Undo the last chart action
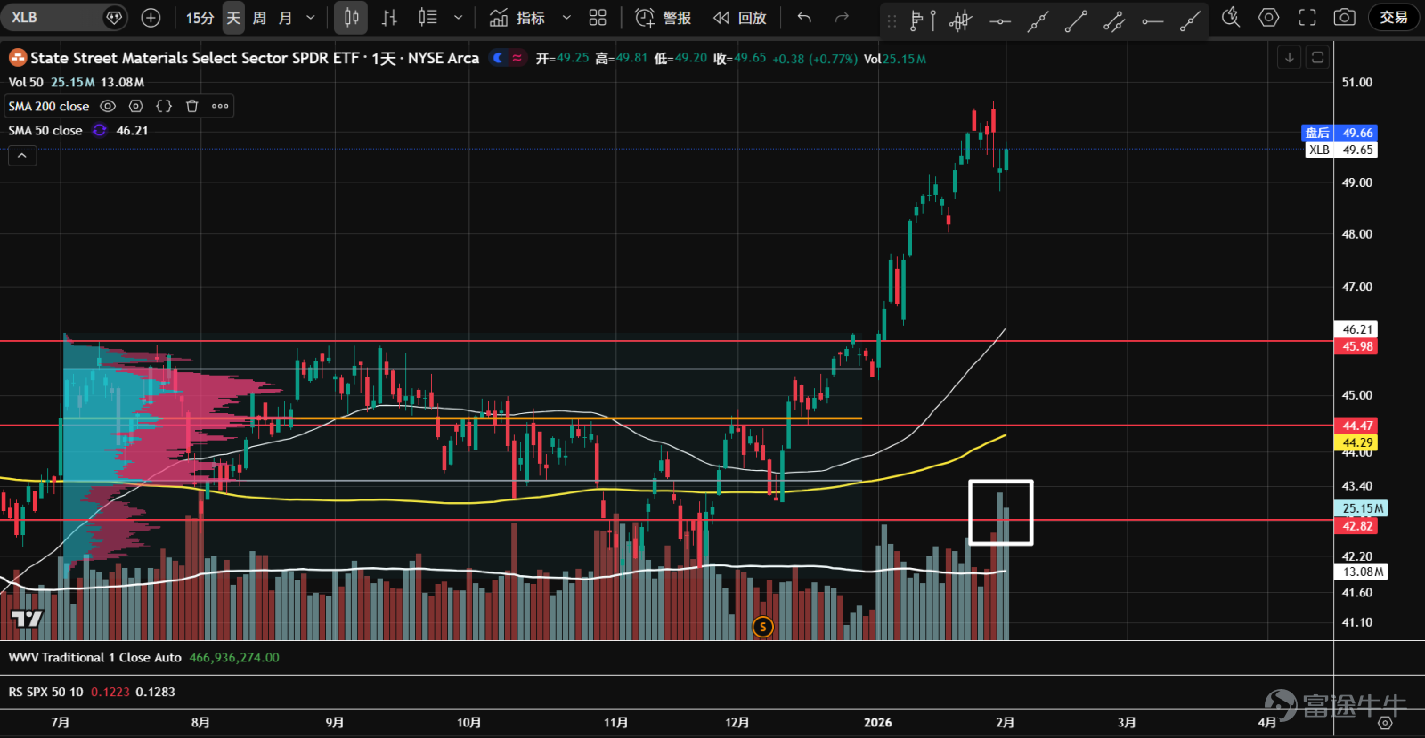The height and width of the screenshot is (738, 1425). [x=804, y=18]
